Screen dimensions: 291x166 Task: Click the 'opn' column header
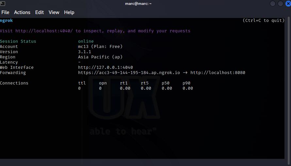103,83
